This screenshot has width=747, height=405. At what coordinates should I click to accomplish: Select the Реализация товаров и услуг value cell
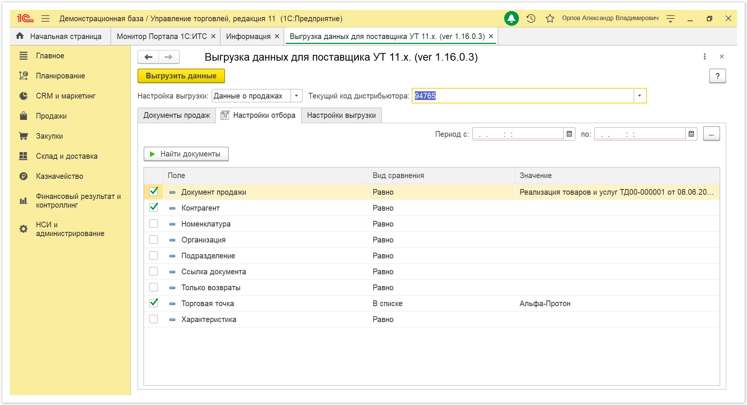point(617,192)
